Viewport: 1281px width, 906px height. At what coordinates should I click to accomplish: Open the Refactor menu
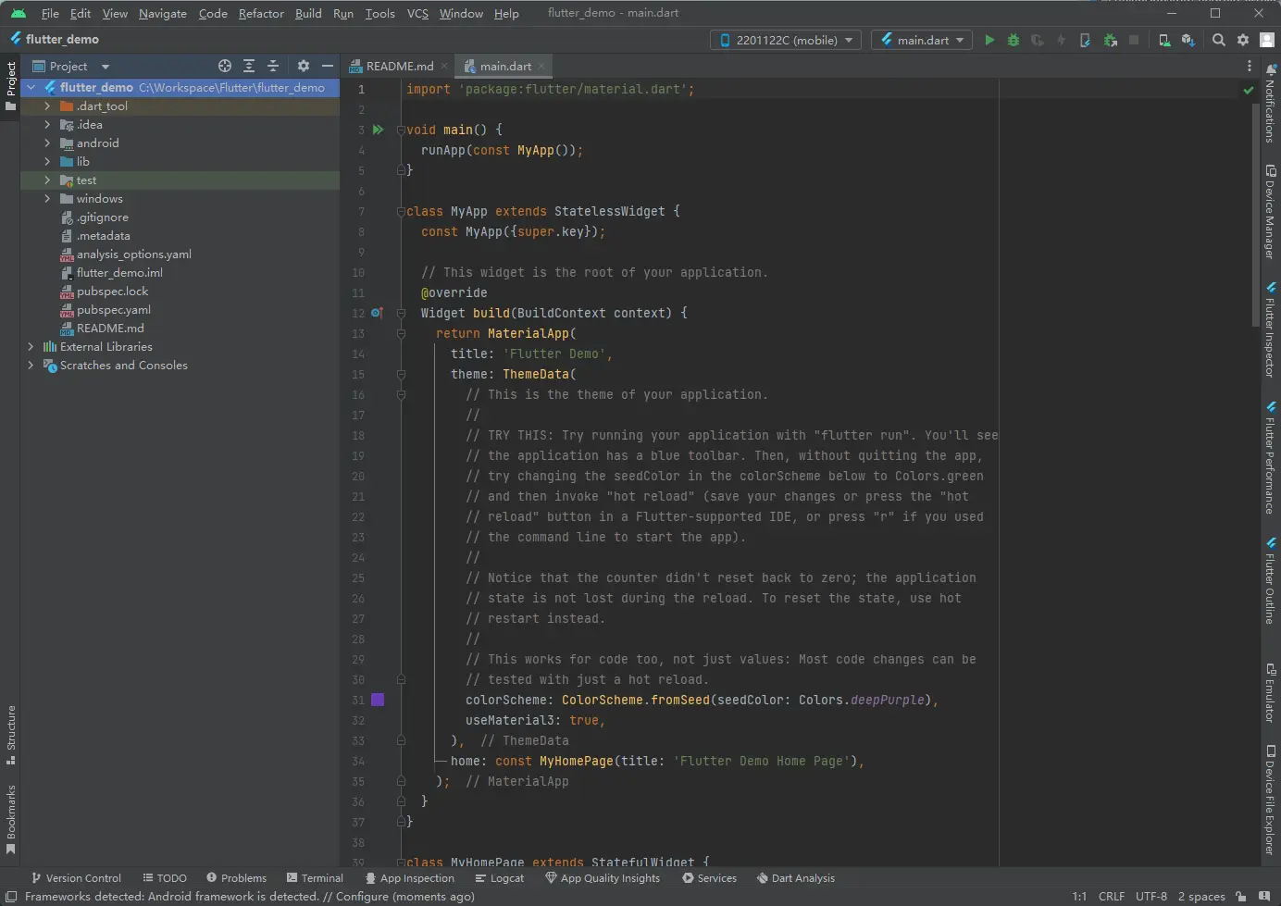(x=261, y=13)
